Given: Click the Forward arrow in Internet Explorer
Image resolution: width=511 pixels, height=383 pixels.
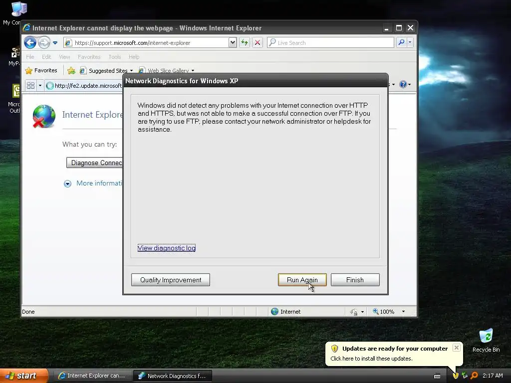Looking at the screenshot, I should point(44,43).
